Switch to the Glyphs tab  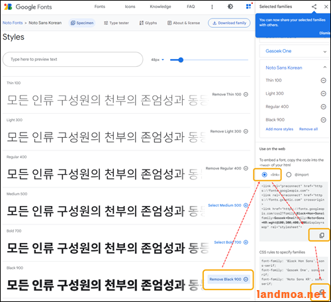point(148,23)
